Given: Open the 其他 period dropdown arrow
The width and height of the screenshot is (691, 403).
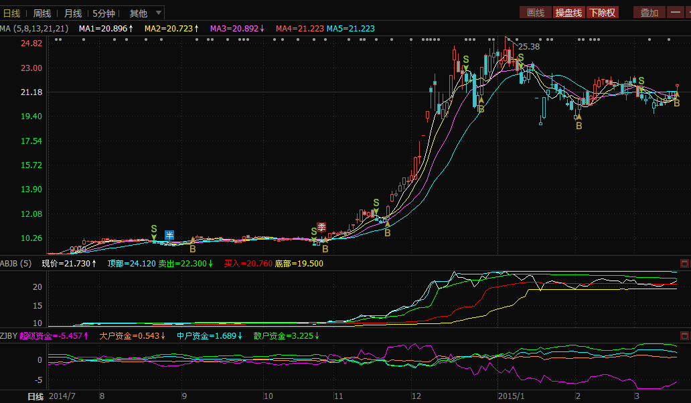Looking at the screenshot, I should click(x=159, y=13).
